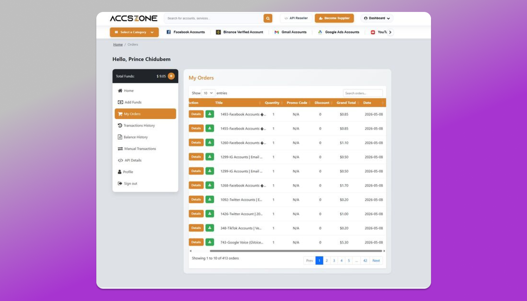
Task: Open the Binance Verified Account category
Action: (x=240, y=32)
